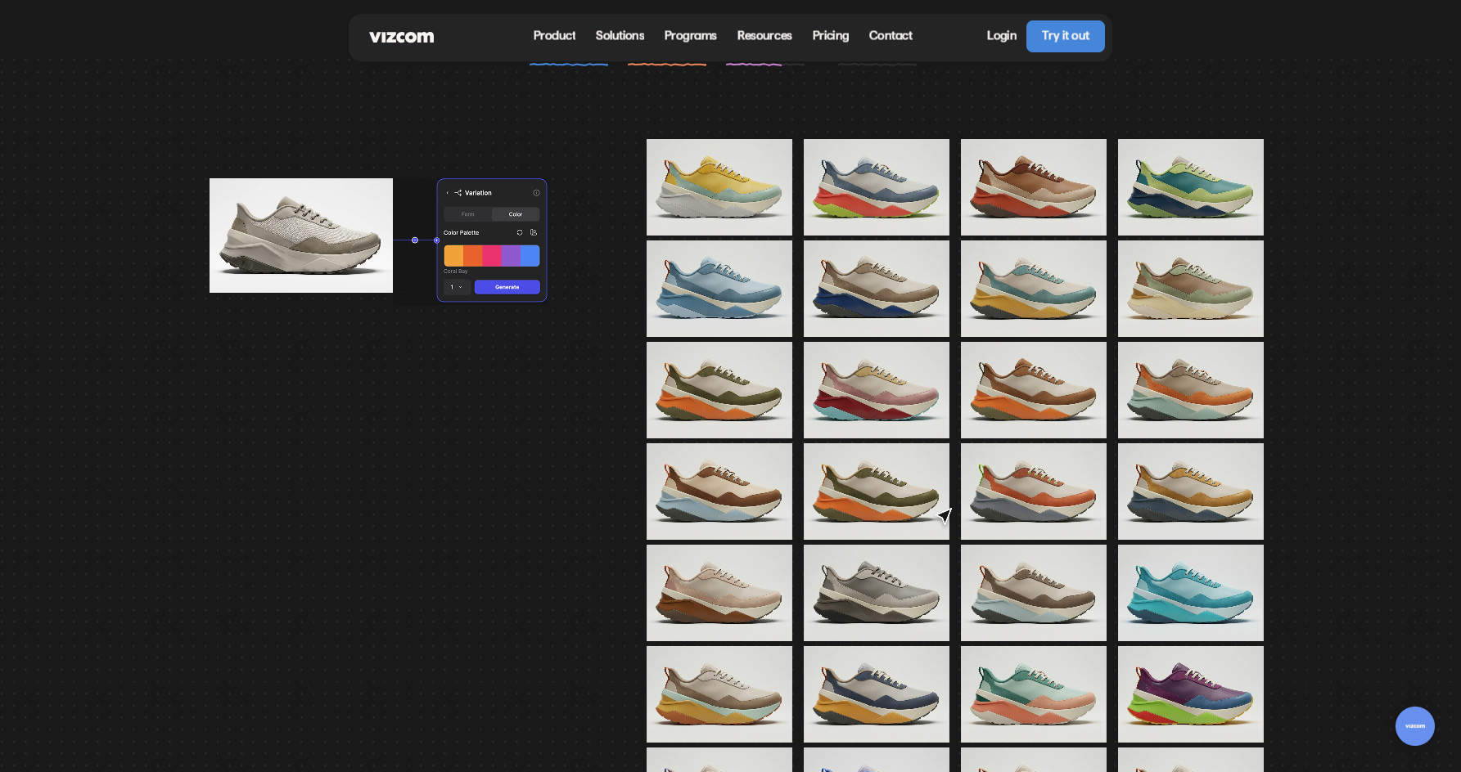Switch to the Form variation tab
This screenshot has height=772, width=1461.
click(467, 214)
